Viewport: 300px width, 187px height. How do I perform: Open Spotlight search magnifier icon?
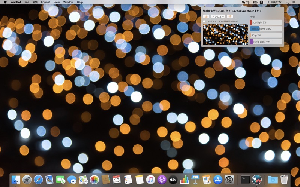[x=287, y=2]
